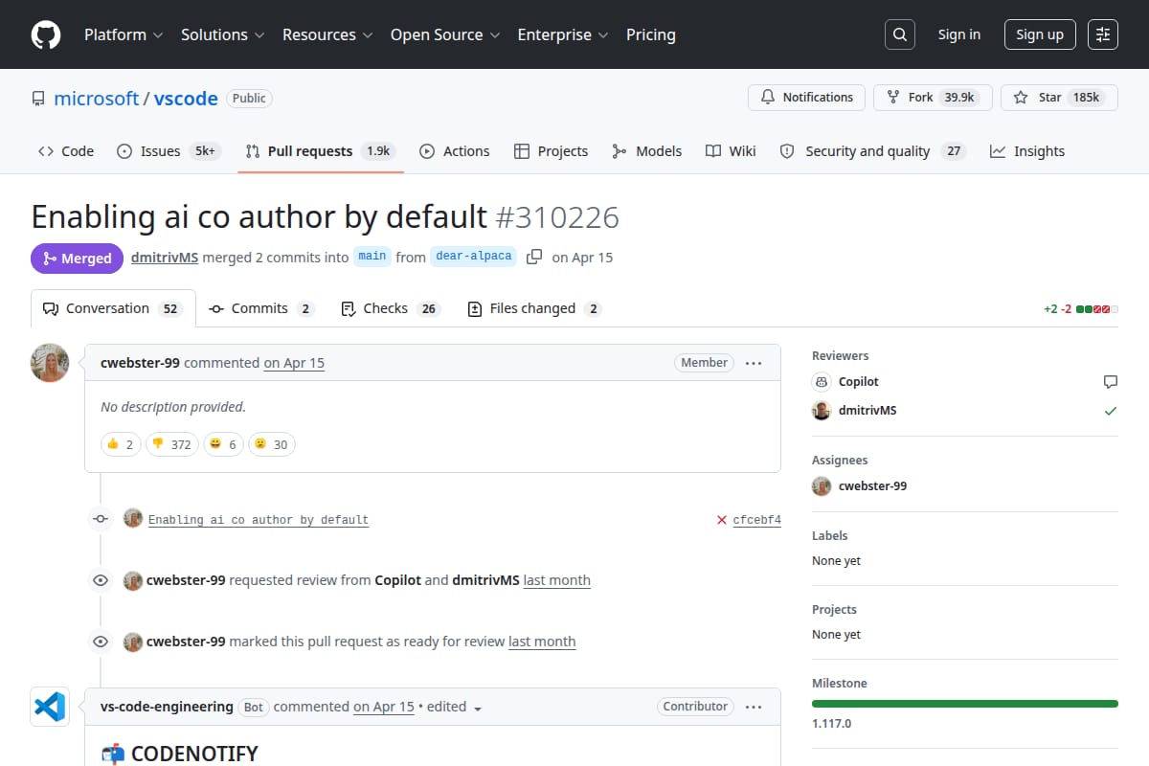Click Copilot reviewer comment icon

1111,381
